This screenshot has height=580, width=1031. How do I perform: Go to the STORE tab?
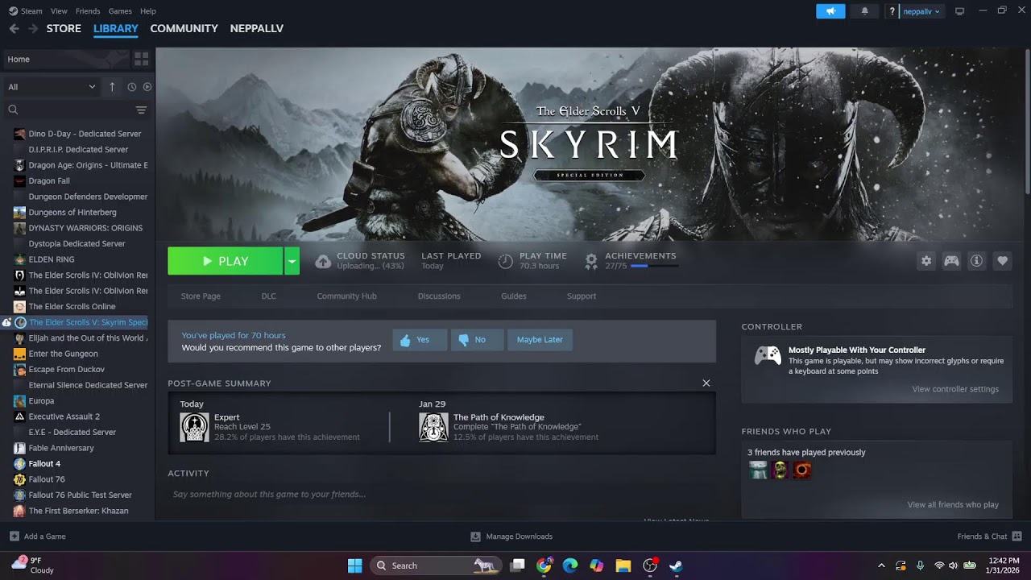click(64, 28)
